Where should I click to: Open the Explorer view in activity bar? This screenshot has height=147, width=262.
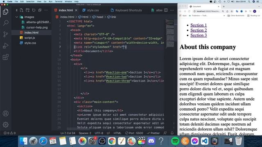click(5, 12)
